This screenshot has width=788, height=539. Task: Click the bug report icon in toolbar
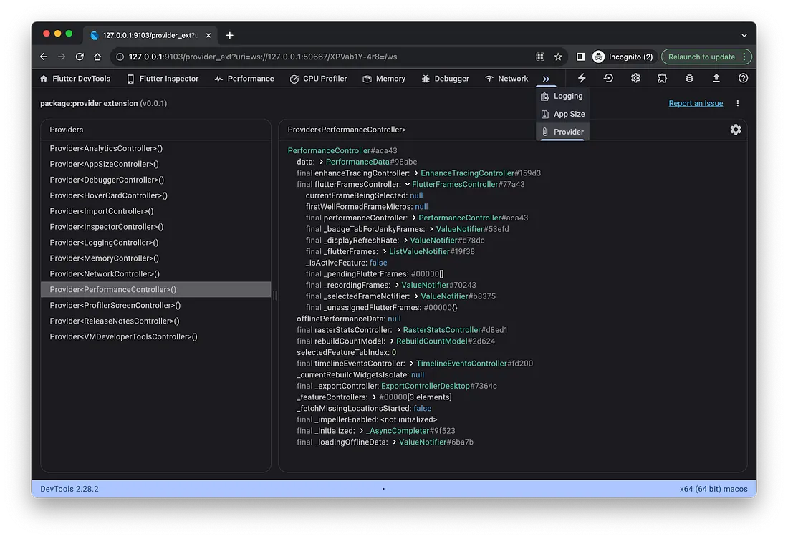click(x=689, y=78)
